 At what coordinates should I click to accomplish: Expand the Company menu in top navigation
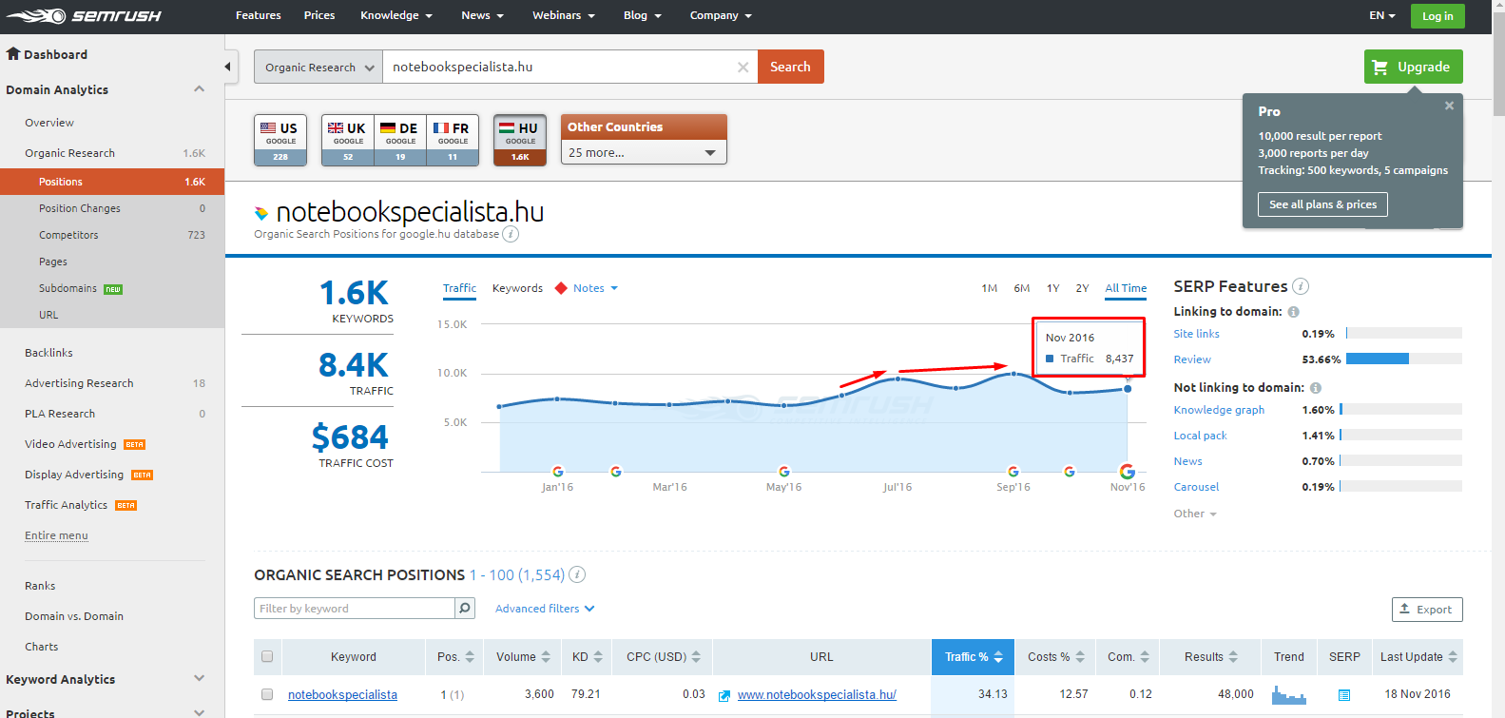pos(722,15)
